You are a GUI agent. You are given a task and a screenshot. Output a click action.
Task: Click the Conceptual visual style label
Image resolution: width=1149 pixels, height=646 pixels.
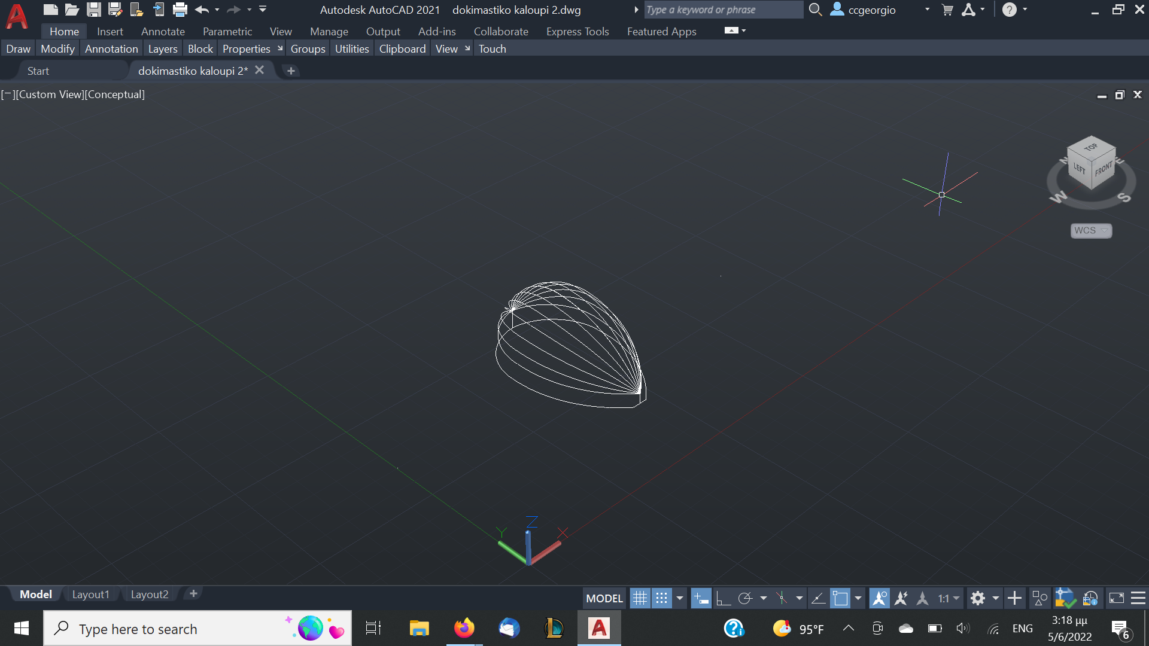click(115, 95)
